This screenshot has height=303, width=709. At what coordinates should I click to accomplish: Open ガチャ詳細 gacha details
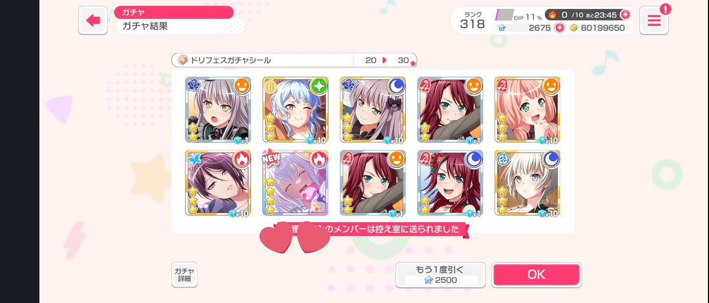point(184,275)
